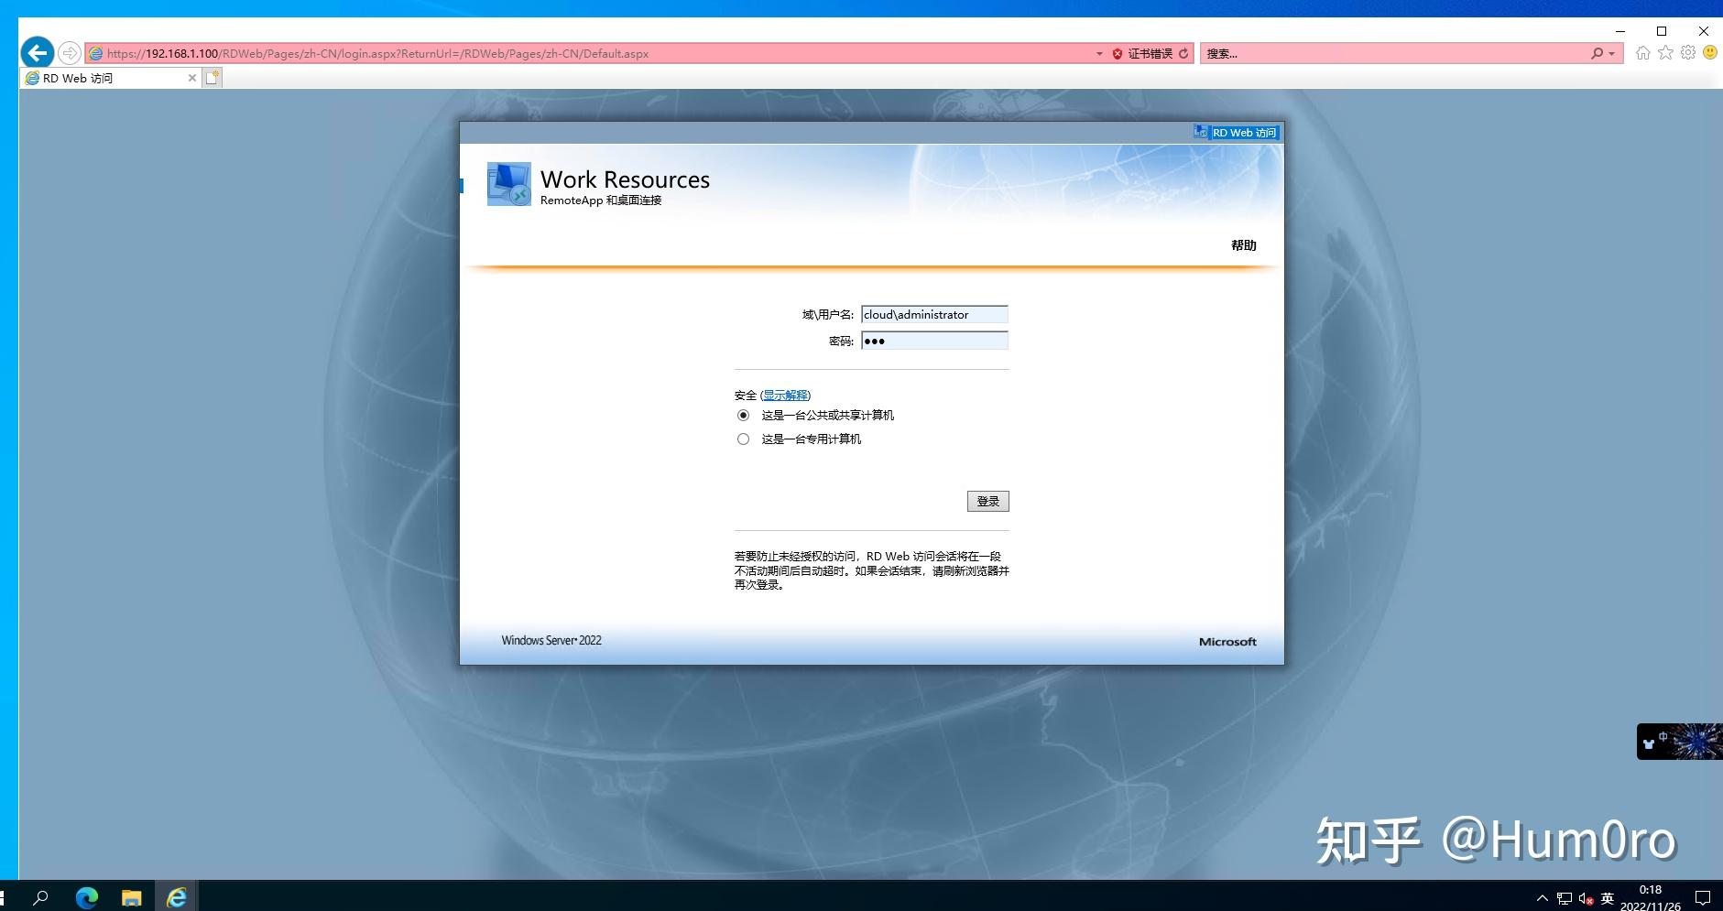1723x911 pixels.
Task: Open Favorites star icon
Action: [x=1664, y=52]
